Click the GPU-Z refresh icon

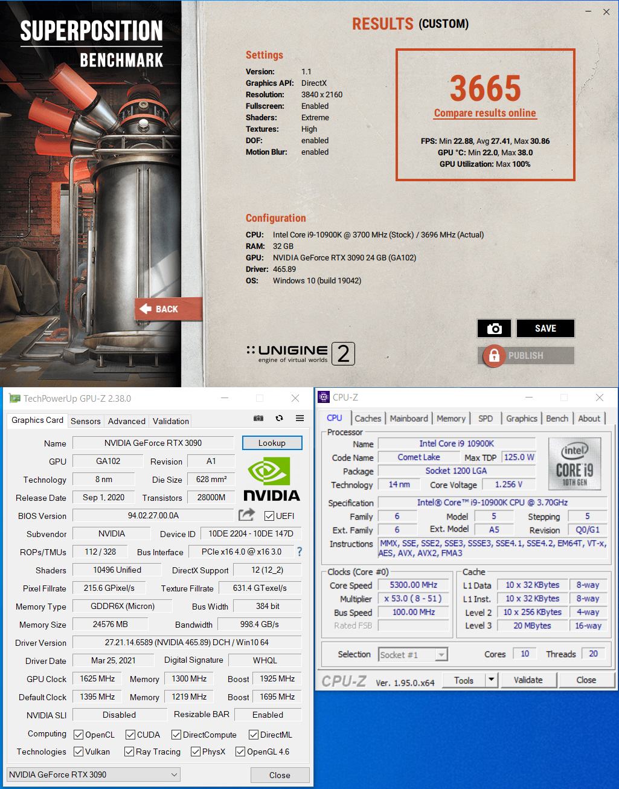click(x=279, y=418)
